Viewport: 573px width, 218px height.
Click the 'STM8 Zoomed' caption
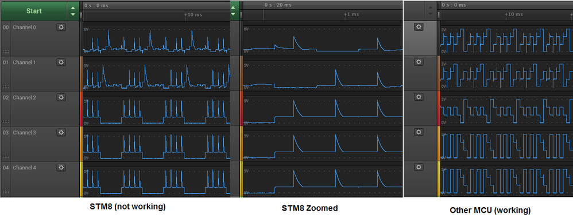tap(310, 208)
